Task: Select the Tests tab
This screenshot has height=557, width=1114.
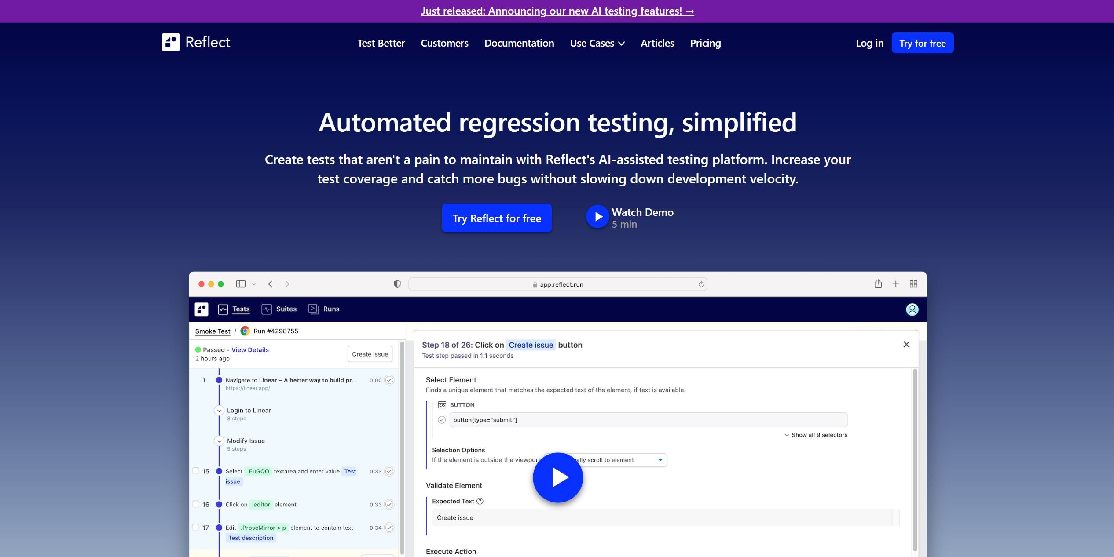Action: pos(240,308)
